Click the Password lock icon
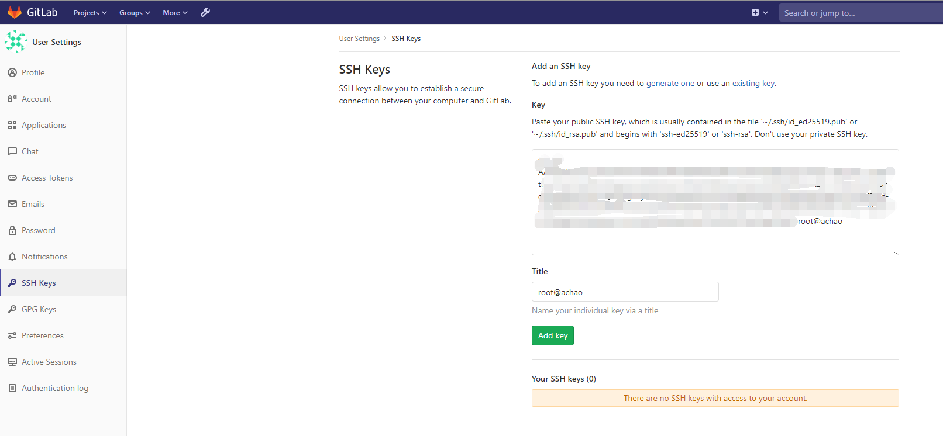 click(x=12, y=230)
